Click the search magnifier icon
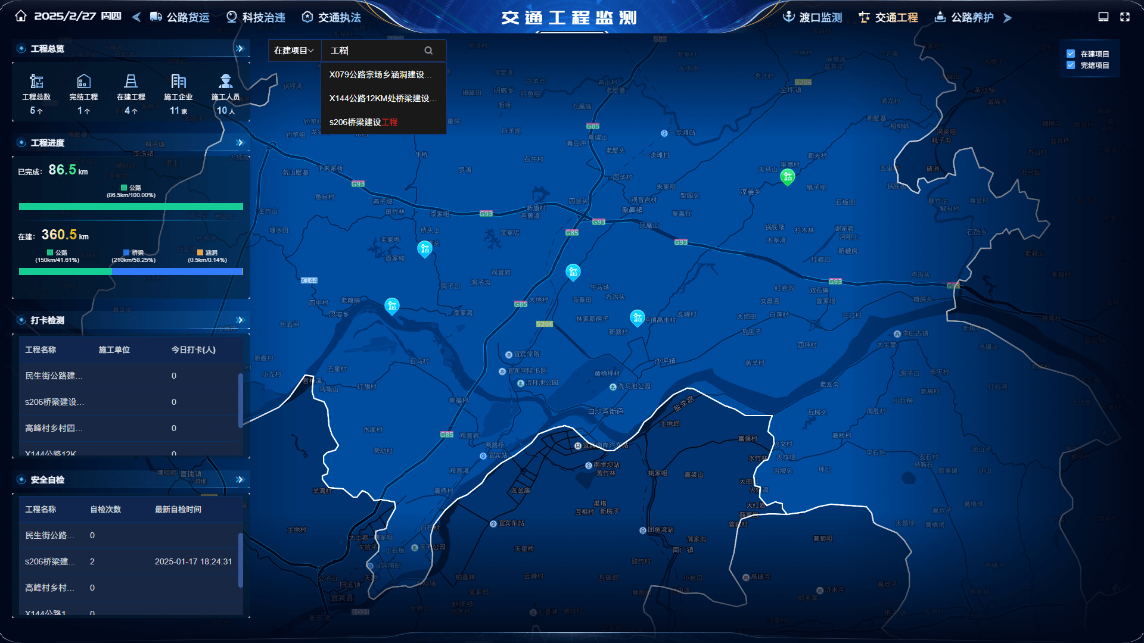The height and width of the screenshot is (643, 1144). tap(428, 51)
